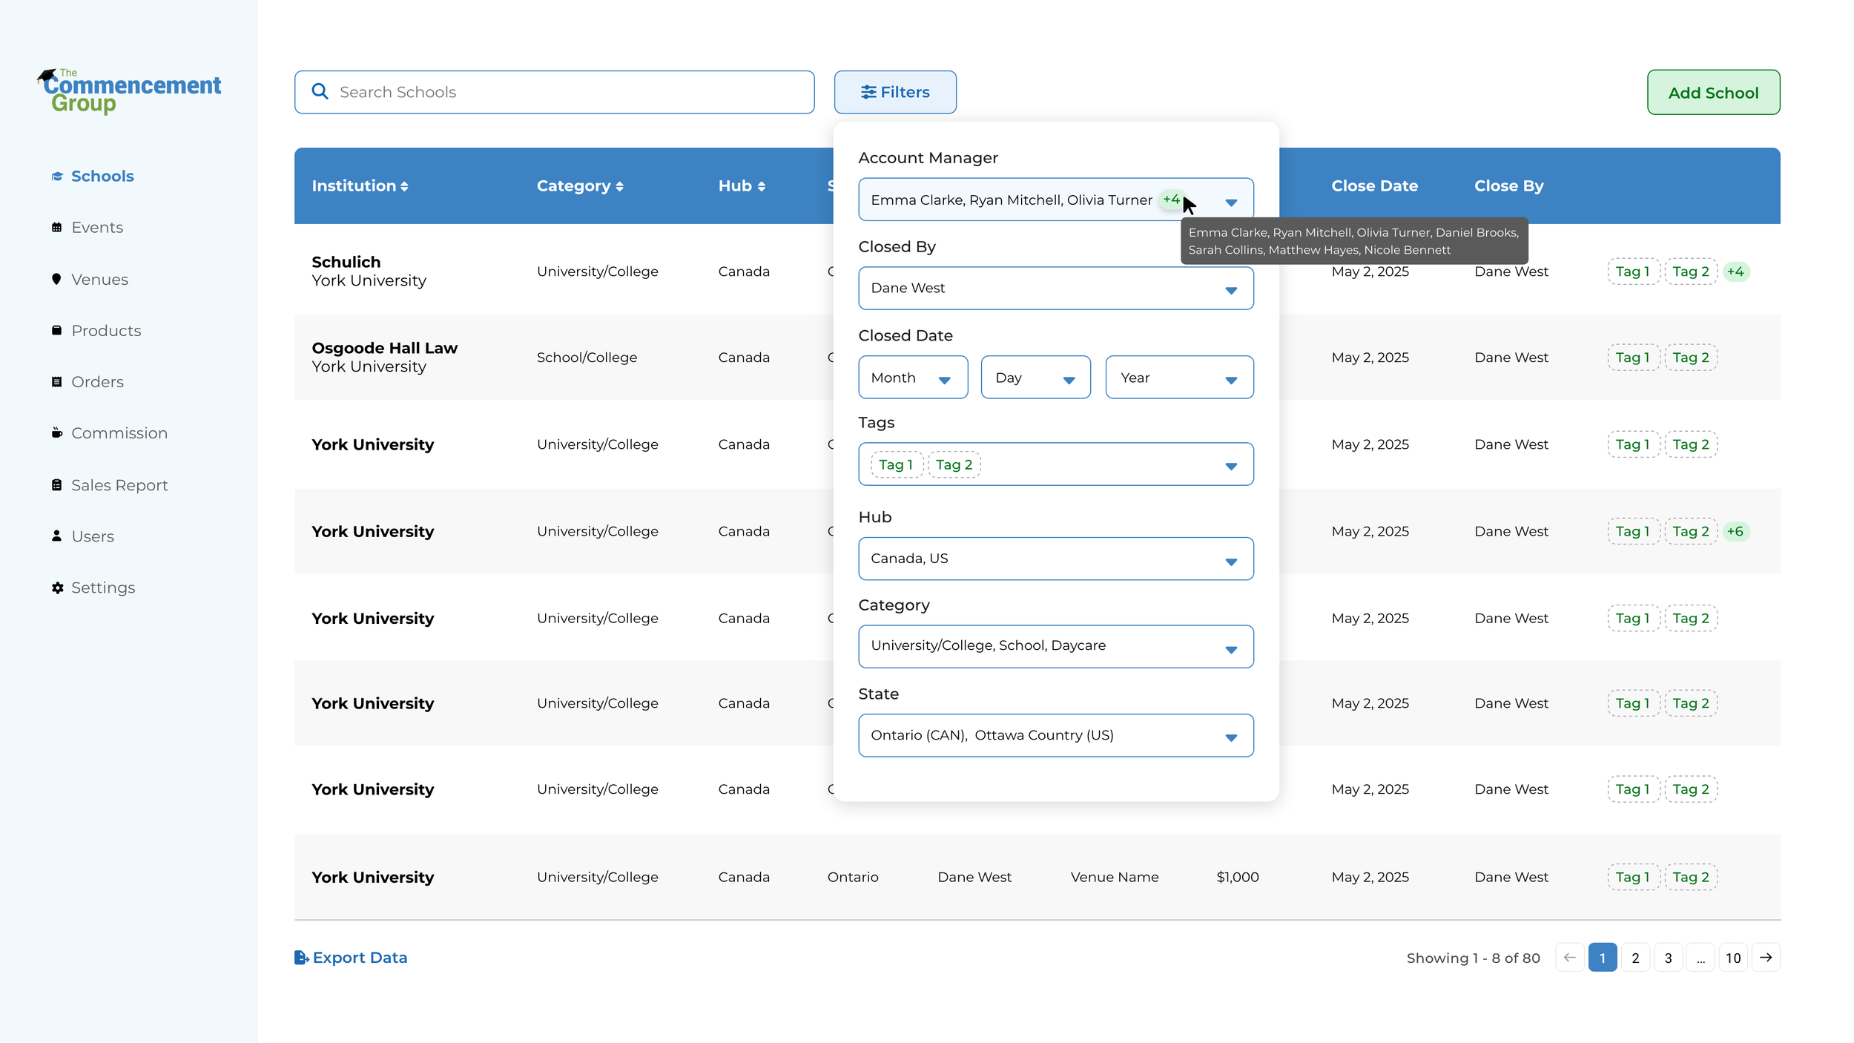Sort table by Hub column arrows
This screenshot has width=1854, height=1043.
(x=761, y=187)
